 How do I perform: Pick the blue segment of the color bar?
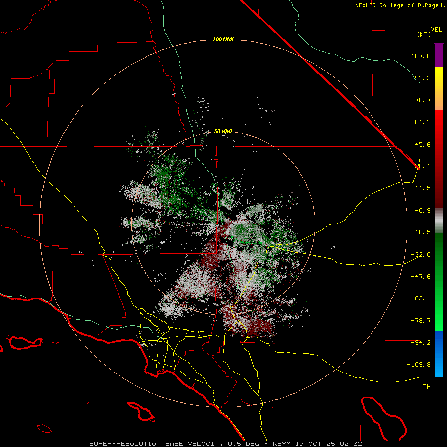tap(439, 354)
